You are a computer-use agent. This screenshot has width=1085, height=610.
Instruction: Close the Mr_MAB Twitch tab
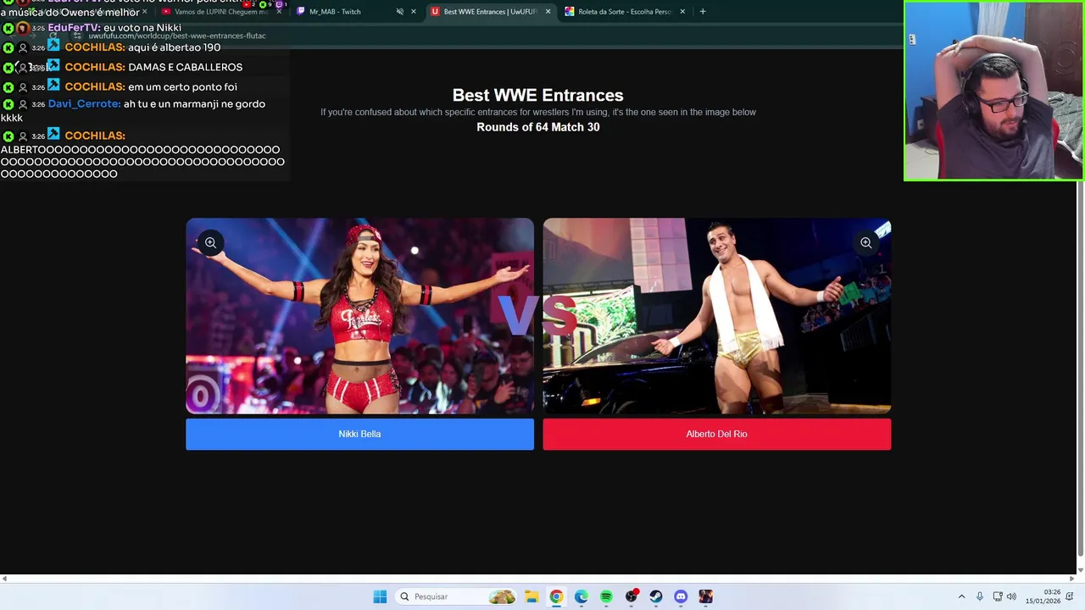pos(414,12)
